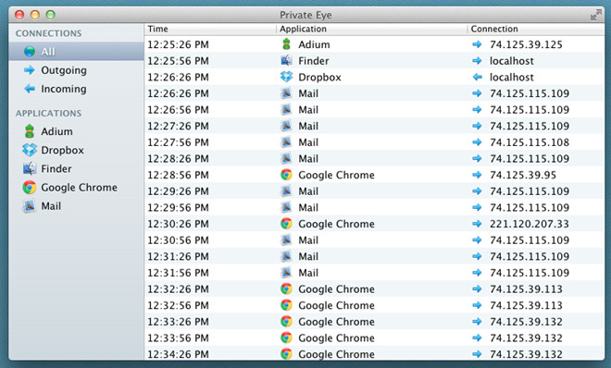This screenshot has height=368, width=611.
Task: Click the 74.125.39.125 connection address
Action: [x=526, y=44]
